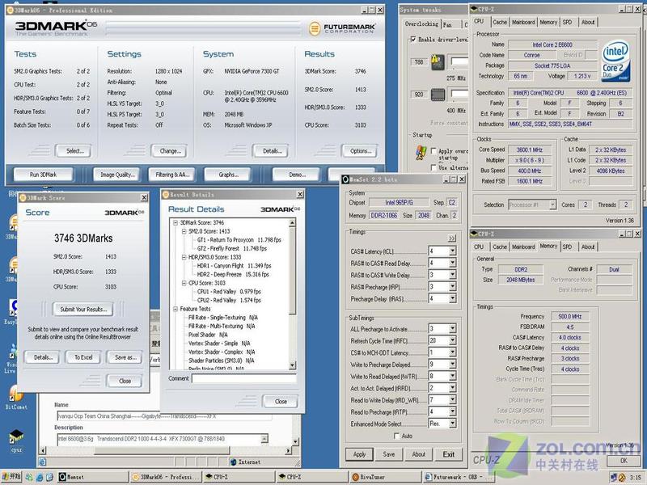The width and height of the screenshot is (647, 485).
Task: Switch to Mainboard tab in top CPU-Z window
Action: tap(523, 23)
